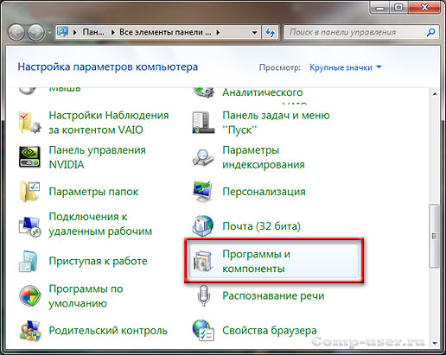Open the Приступая к работе link
The height and width of the screenshot is (355, 446).
click(x=98, y=261)
